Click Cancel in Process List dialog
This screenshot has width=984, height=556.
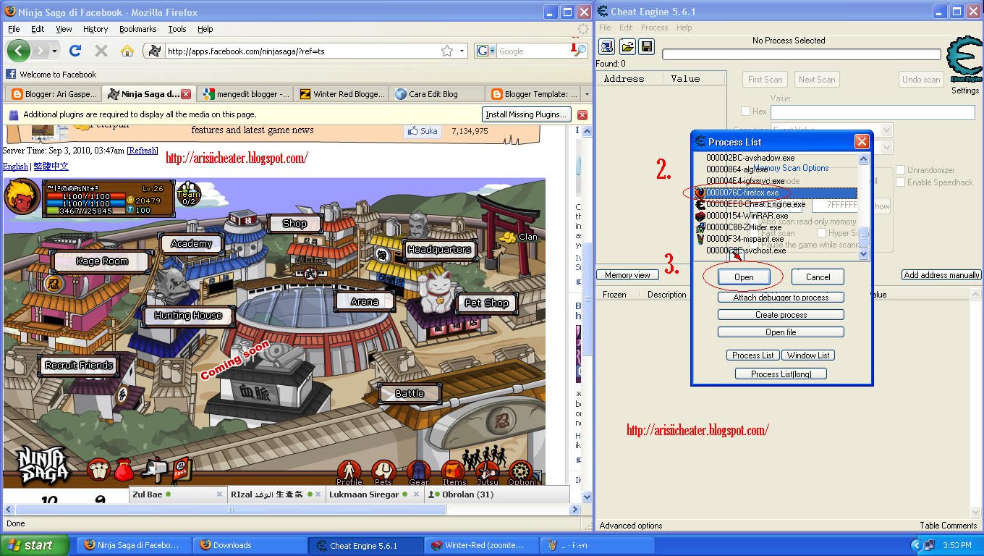coord(818,277)
